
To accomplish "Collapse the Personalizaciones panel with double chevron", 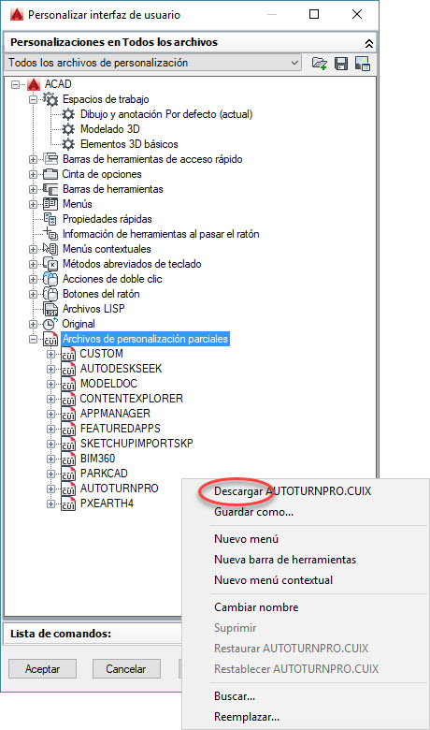I will coord(369,43).
